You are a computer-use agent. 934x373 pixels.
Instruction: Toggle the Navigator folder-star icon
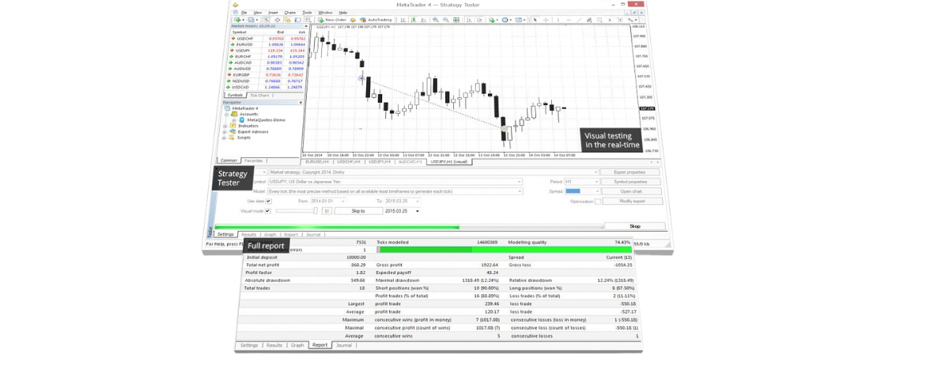point(287,20)
